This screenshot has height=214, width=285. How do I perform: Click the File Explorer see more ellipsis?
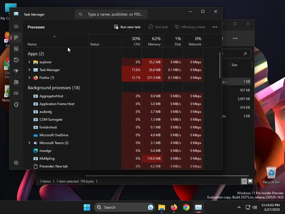click(x=235, y=38)
